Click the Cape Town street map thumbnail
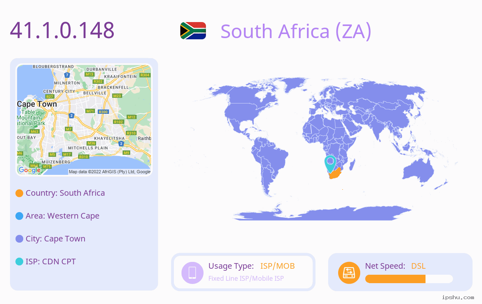 84,120
